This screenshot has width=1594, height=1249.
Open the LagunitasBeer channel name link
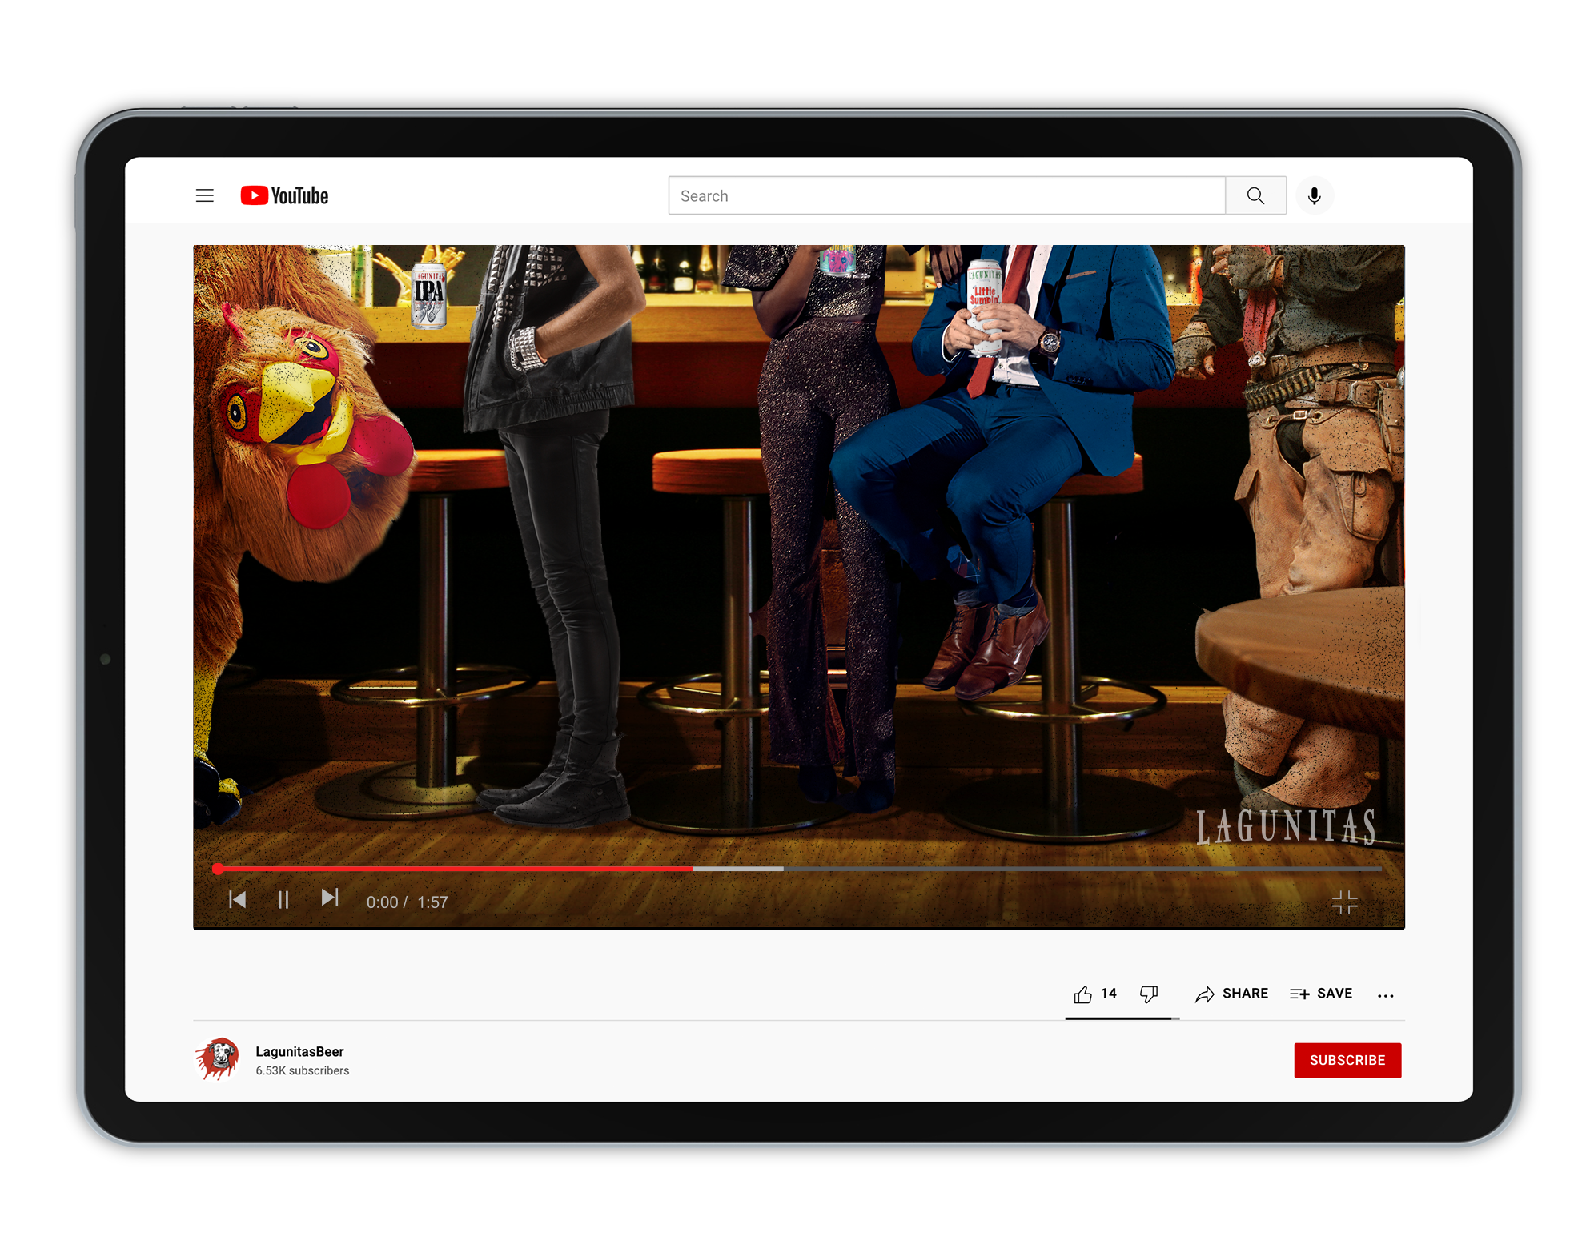click(x=299, y=1051)
